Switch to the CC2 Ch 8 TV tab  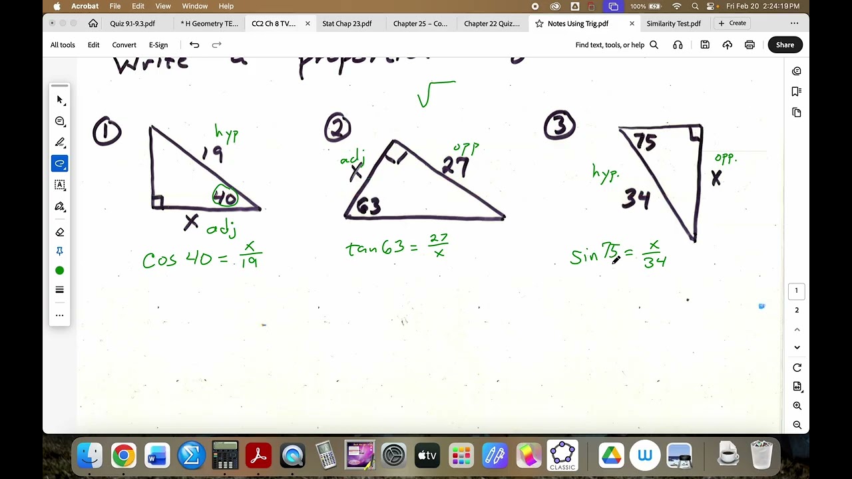[x=274, y=23]
